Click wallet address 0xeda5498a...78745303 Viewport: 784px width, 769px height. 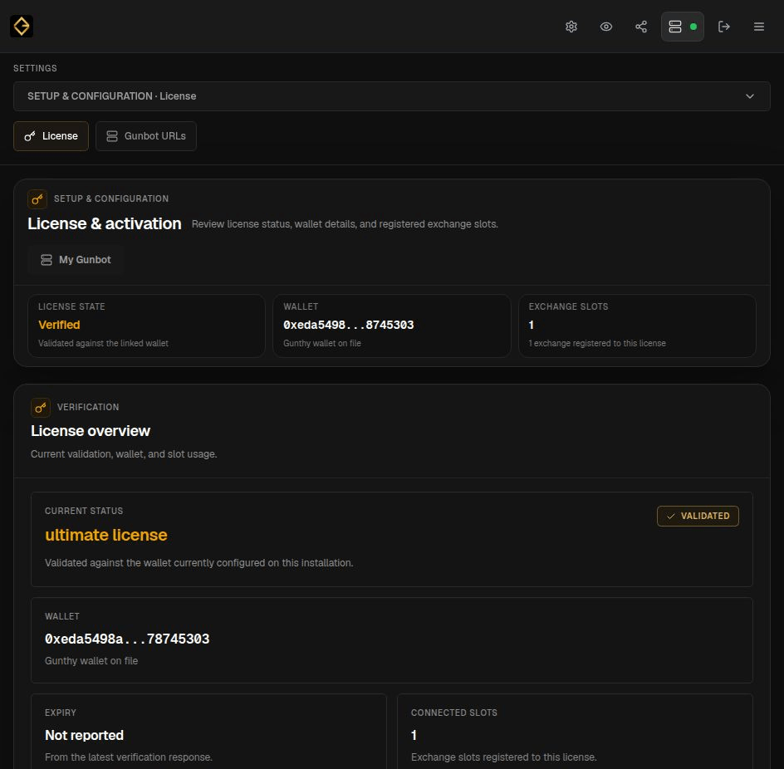[127, 639]
